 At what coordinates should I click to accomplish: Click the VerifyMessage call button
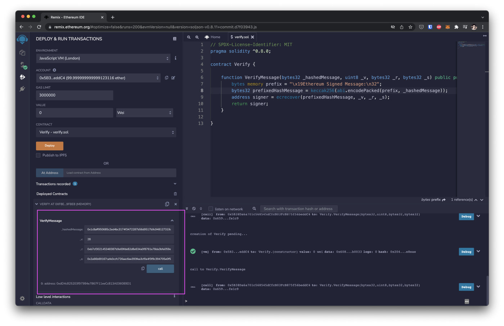pos(160,269)
